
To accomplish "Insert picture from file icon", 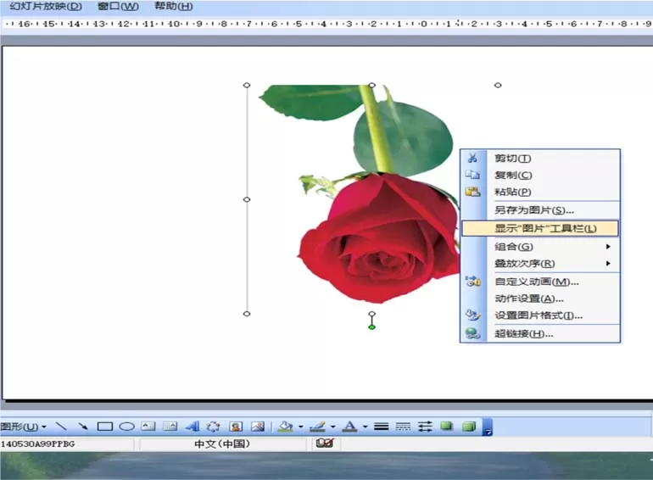I will coord(258,427).
